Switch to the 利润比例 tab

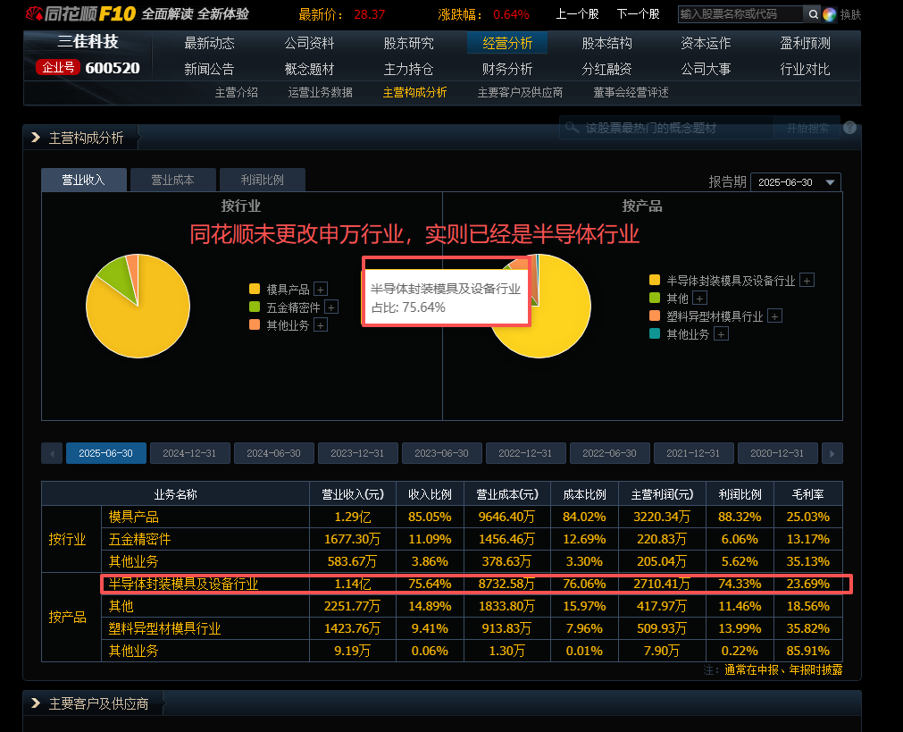[x=262, y=180]
